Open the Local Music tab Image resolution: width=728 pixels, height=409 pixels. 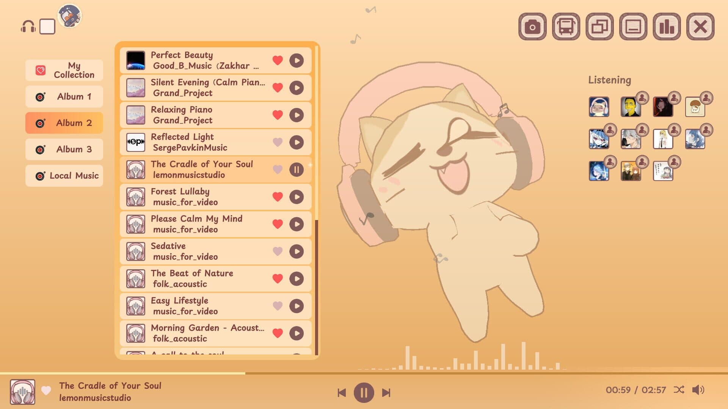64,176
